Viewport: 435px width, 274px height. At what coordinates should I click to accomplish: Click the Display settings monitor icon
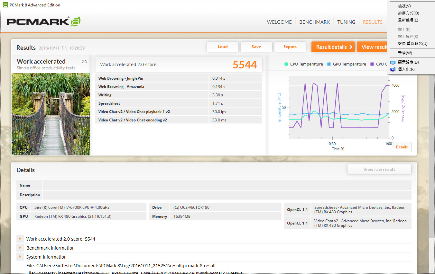coord(393,62)
